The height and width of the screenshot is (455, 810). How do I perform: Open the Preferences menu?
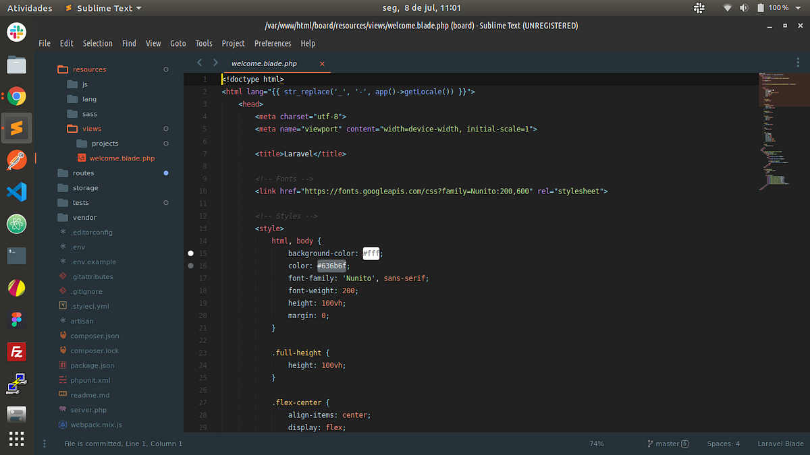272,42
